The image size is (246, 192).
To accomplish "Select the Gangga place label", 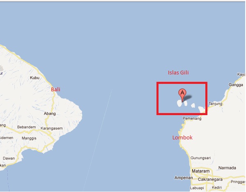I will [x=236, y=85].
